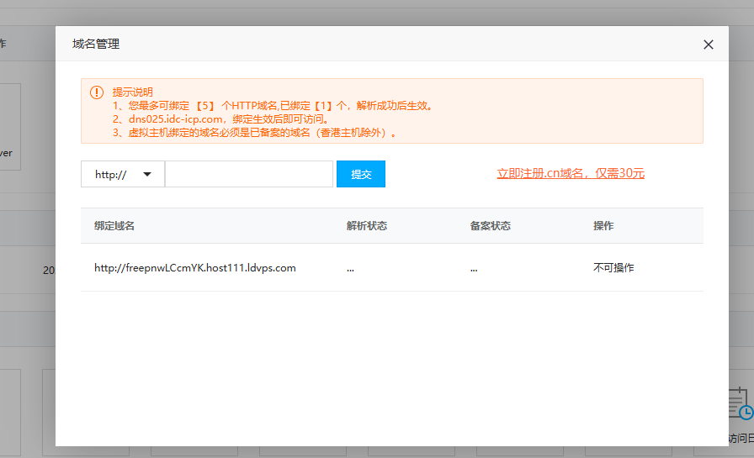Click the 操作 column header
This screenshot has width=754, height=458.
tap(603, 226)
